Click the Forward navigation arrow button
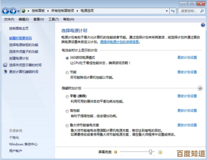 click(x=13, y=11)
